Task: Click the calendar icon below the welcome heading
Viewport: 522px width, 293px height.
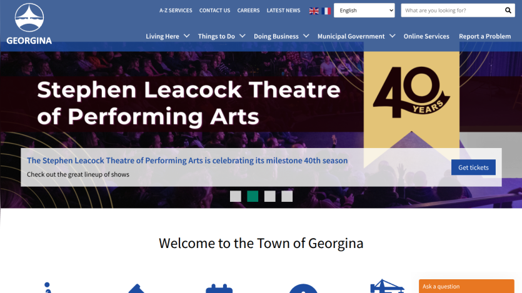Action: [x=219, y=289]
